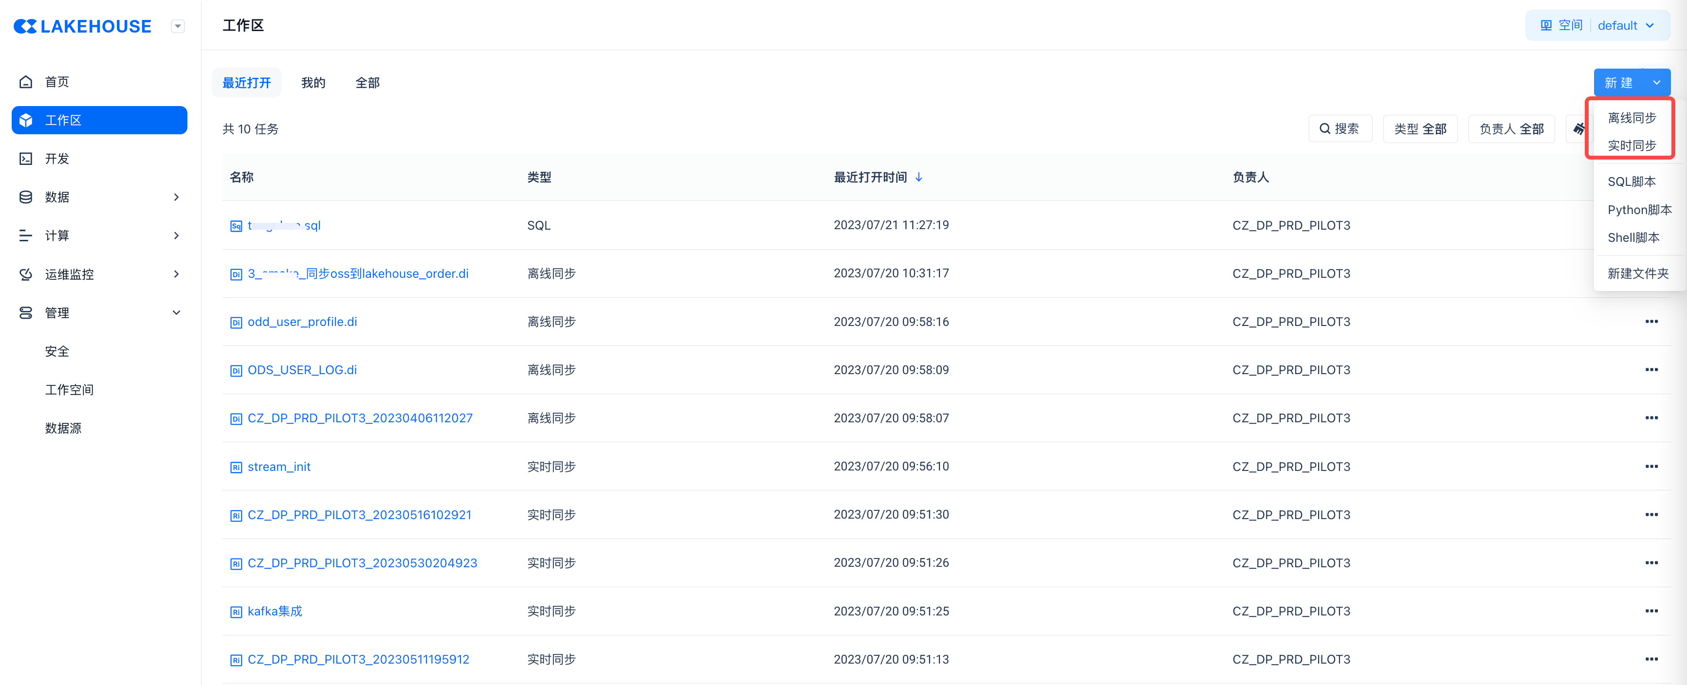This screenshot has width=1687, height=685.
Task: Click the 运维监控 monitoring icon
Action: click(25, 274)
